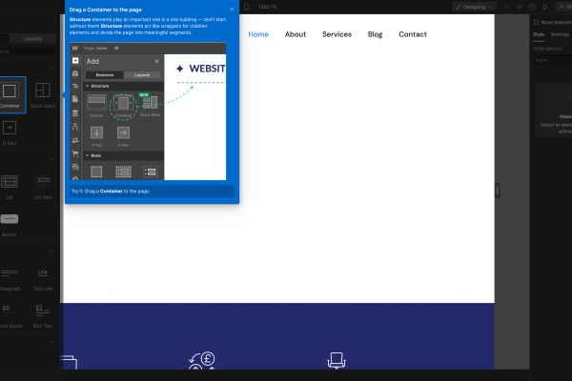572x381 pixels.
Task: Click the Share button in top bar
Action: click(x=563, y=7)
